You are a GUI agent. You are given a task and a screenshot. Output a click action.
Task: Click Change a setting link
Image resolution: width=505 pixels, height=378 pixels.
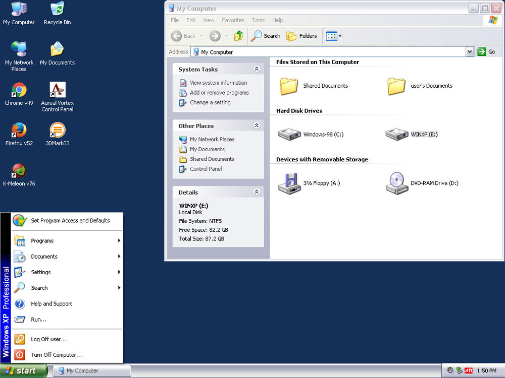click(x=210, y=102)
